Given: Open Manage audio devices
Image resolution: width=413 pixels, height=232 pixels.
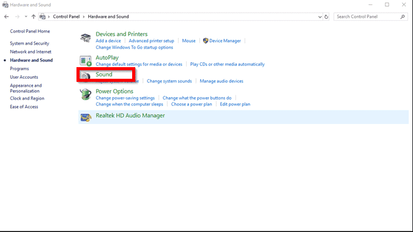Looking at the screenshot, I should pyautogui.click(x=221, y=81).
